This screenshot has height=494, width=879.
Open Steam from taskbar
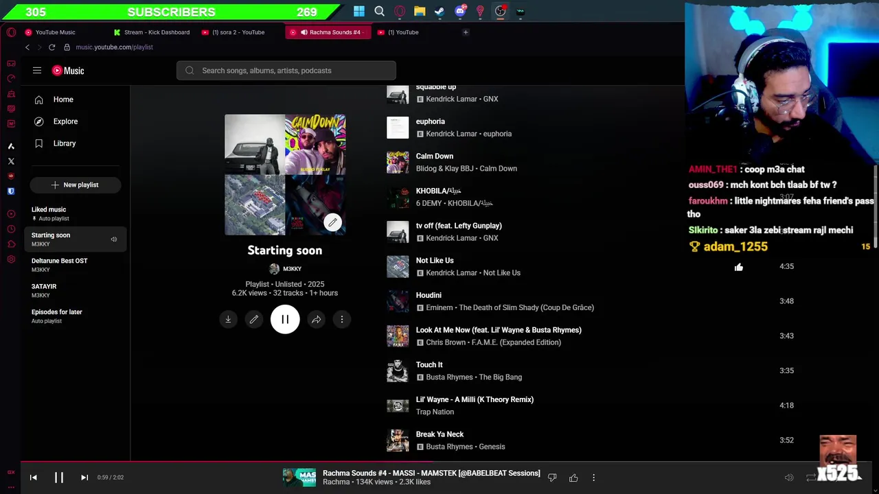click(439, 11)
